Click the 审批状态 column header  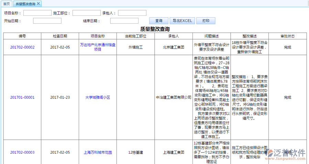[x=287, y=36]
